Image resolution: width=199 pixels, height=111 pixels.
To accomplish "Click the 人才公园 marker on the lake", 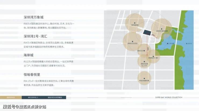I will pyautogui.click(x=168, y=43).
